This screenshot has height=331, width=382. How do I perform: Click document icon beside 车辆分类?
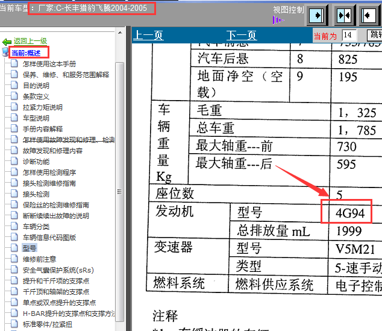pyautogui.click(x=14, y=226)
